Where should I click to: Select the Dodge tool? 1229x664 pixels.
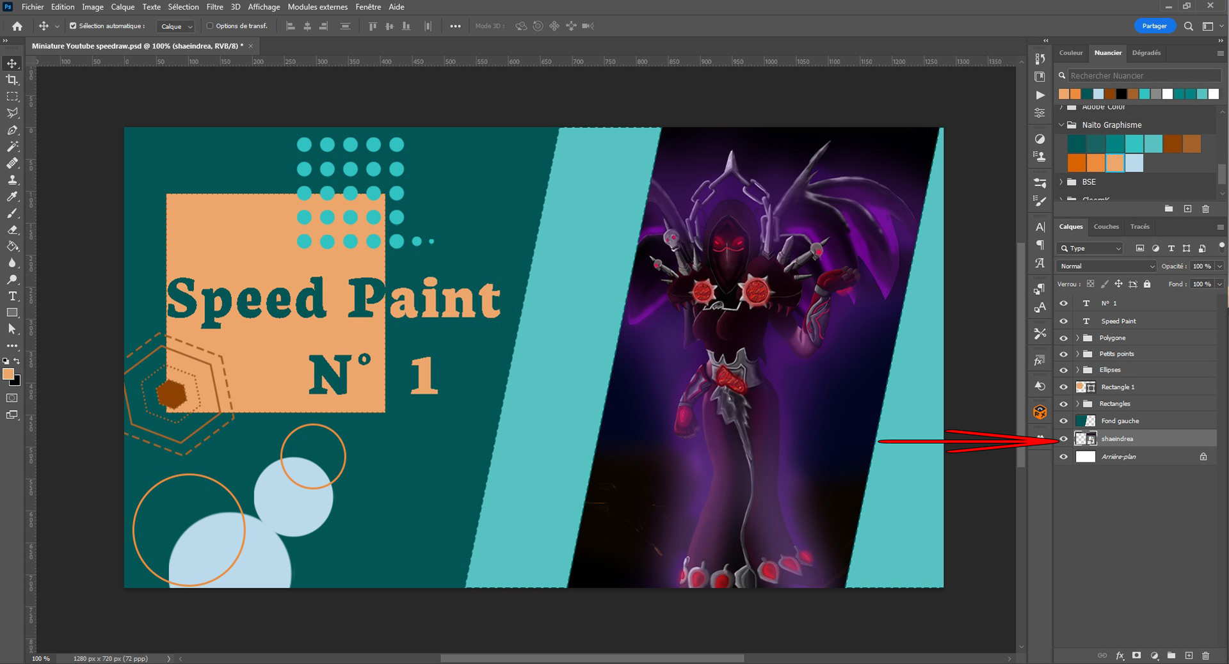point(12,280)
